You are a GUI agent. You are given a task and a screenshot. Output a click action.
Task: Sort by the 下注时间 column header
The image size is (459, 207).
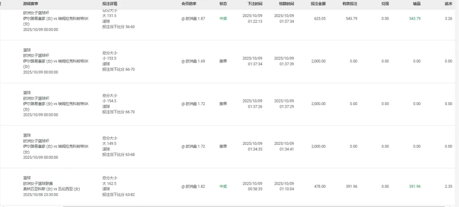coord(255,4)
